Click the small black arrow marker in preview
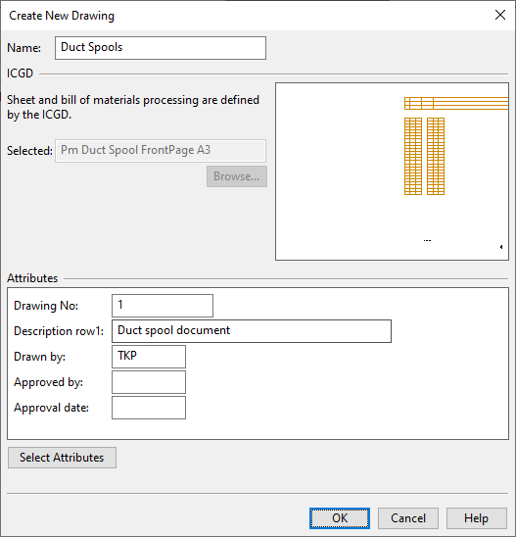516x537 pixels. pyautogui.click(x=501, y=247)
